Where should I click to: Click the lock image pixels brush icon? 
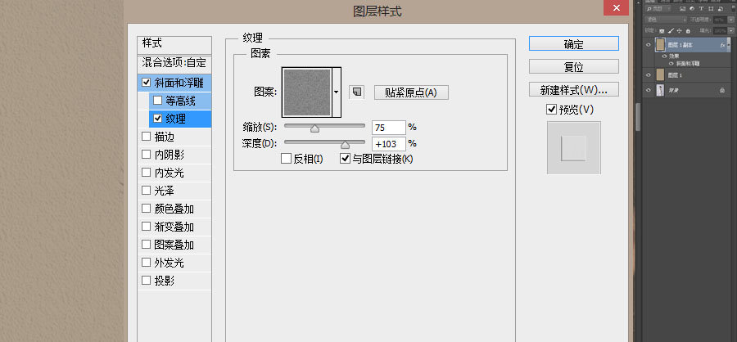click(x=671, y=30)
